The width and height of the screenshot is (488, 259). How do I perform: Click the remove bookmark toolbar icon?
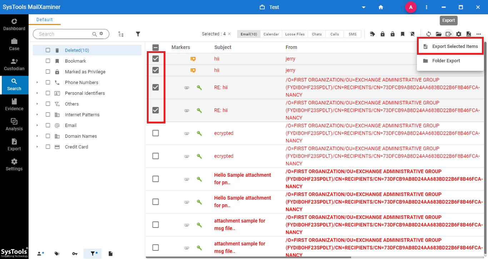413,34
